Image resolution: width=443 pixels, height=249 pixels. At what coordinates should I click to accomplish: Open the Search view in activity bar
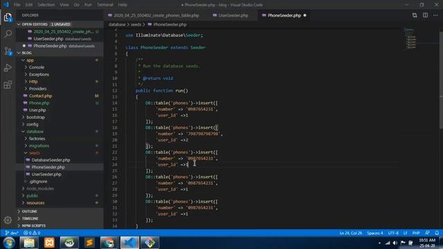(x=8, y=34)
